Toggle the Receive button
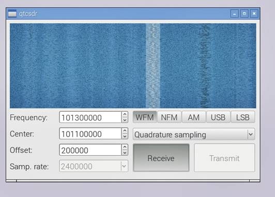Image resolution: width=275 pixels, height=197 pixels. 161,158
